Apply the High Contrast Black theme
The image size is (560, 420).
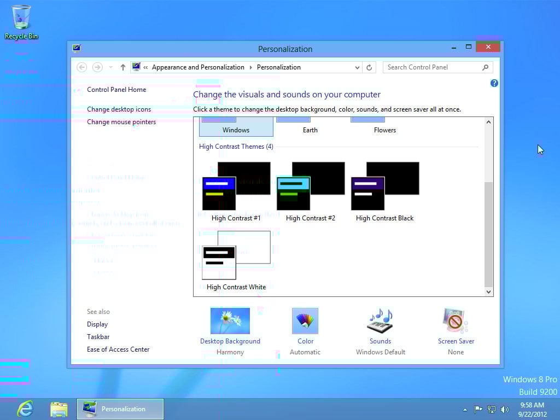384,191
